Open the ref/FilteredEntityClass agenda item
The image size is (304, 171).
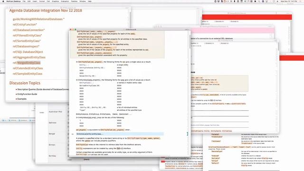[28, 35]
